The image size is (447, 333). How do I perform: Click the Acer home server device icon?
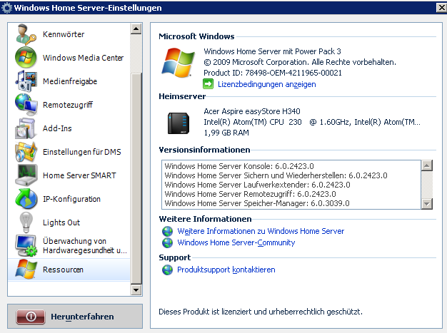coord(179,123)
